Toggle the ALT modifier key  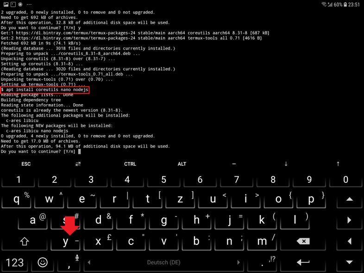point(182,164)
